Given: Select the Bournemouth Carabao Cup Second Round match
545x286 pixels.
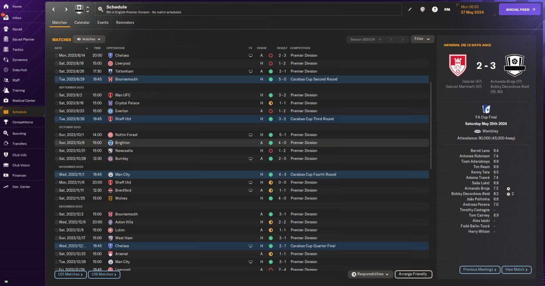Looking at the screenshot, I should [x=241, y=79].
